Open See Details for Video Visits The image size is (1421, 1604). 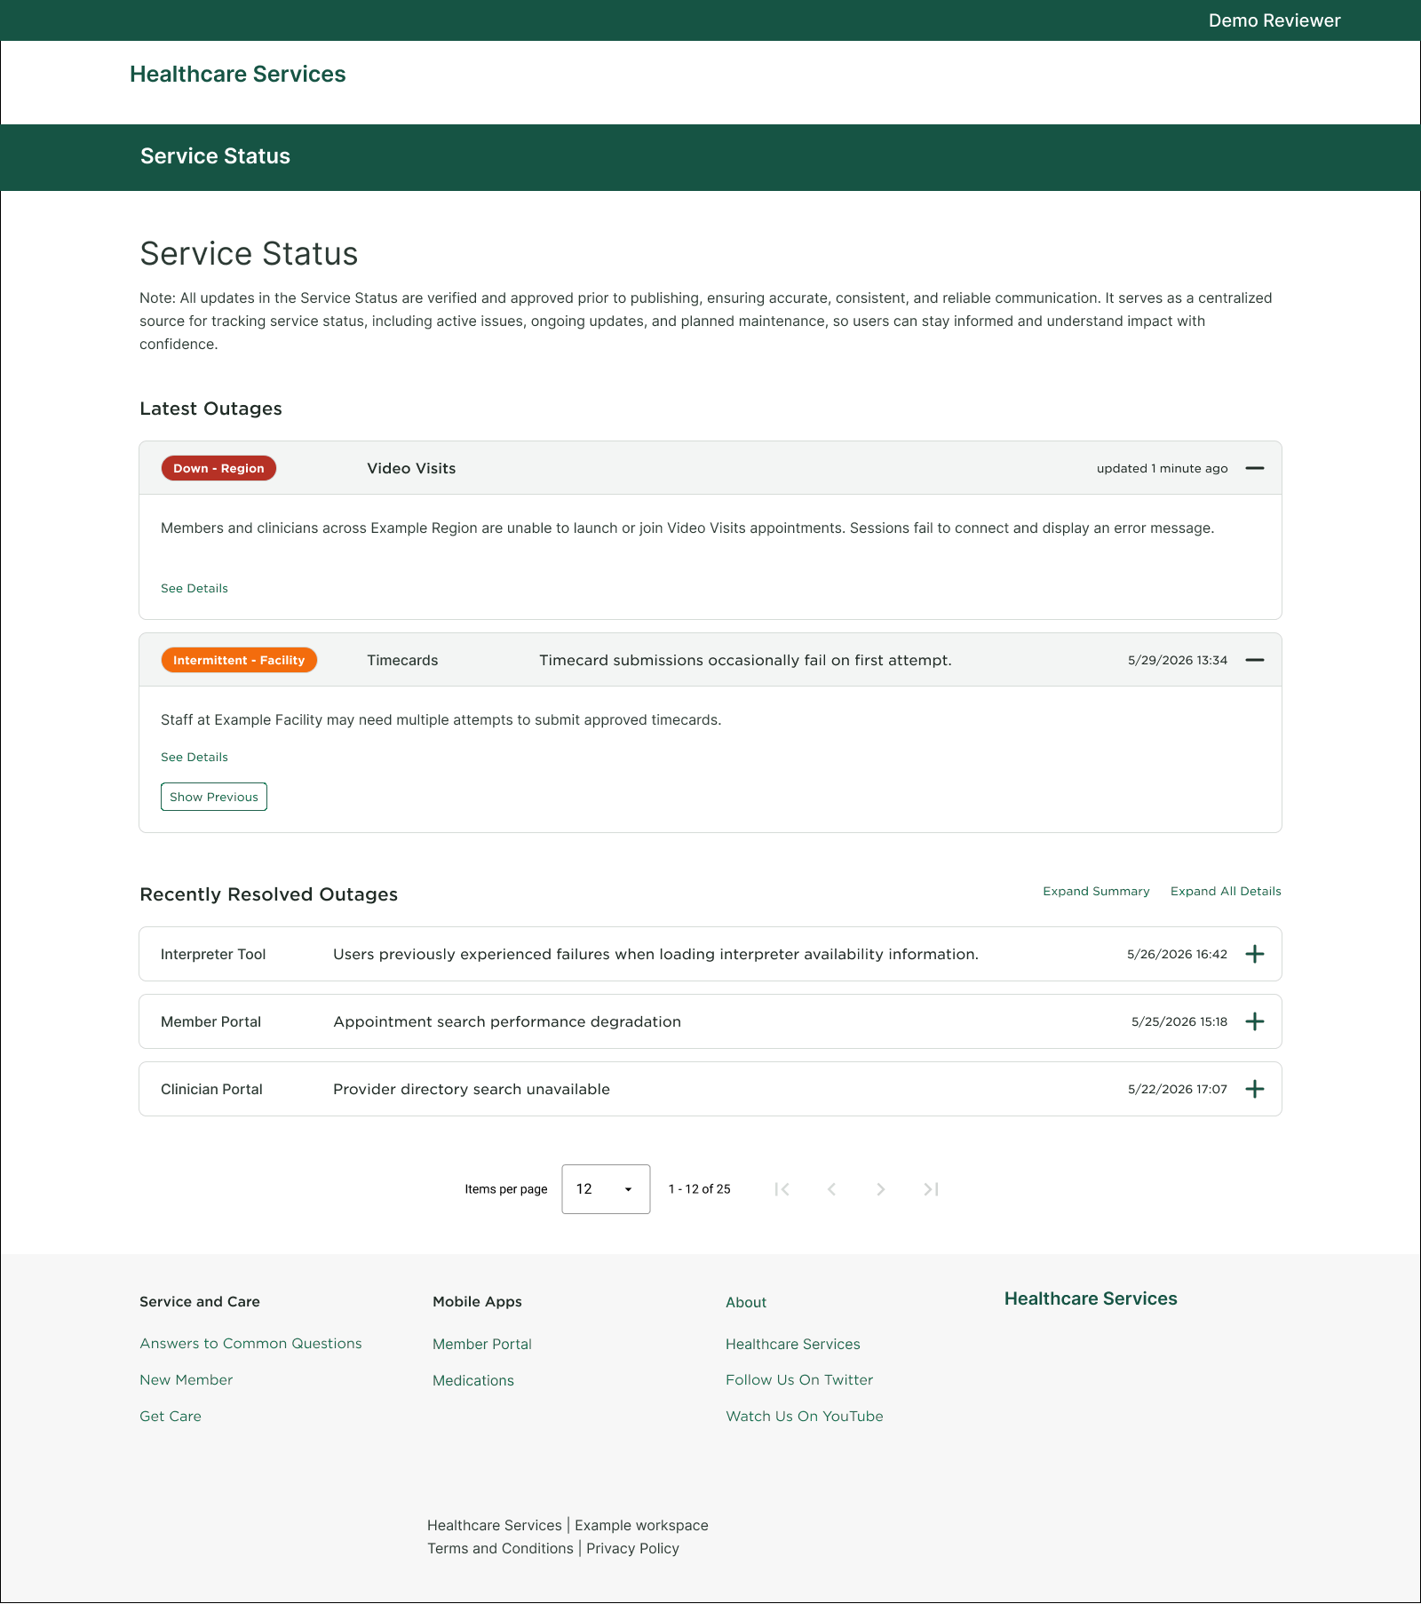pyautogui.click(x=194, y=588)
